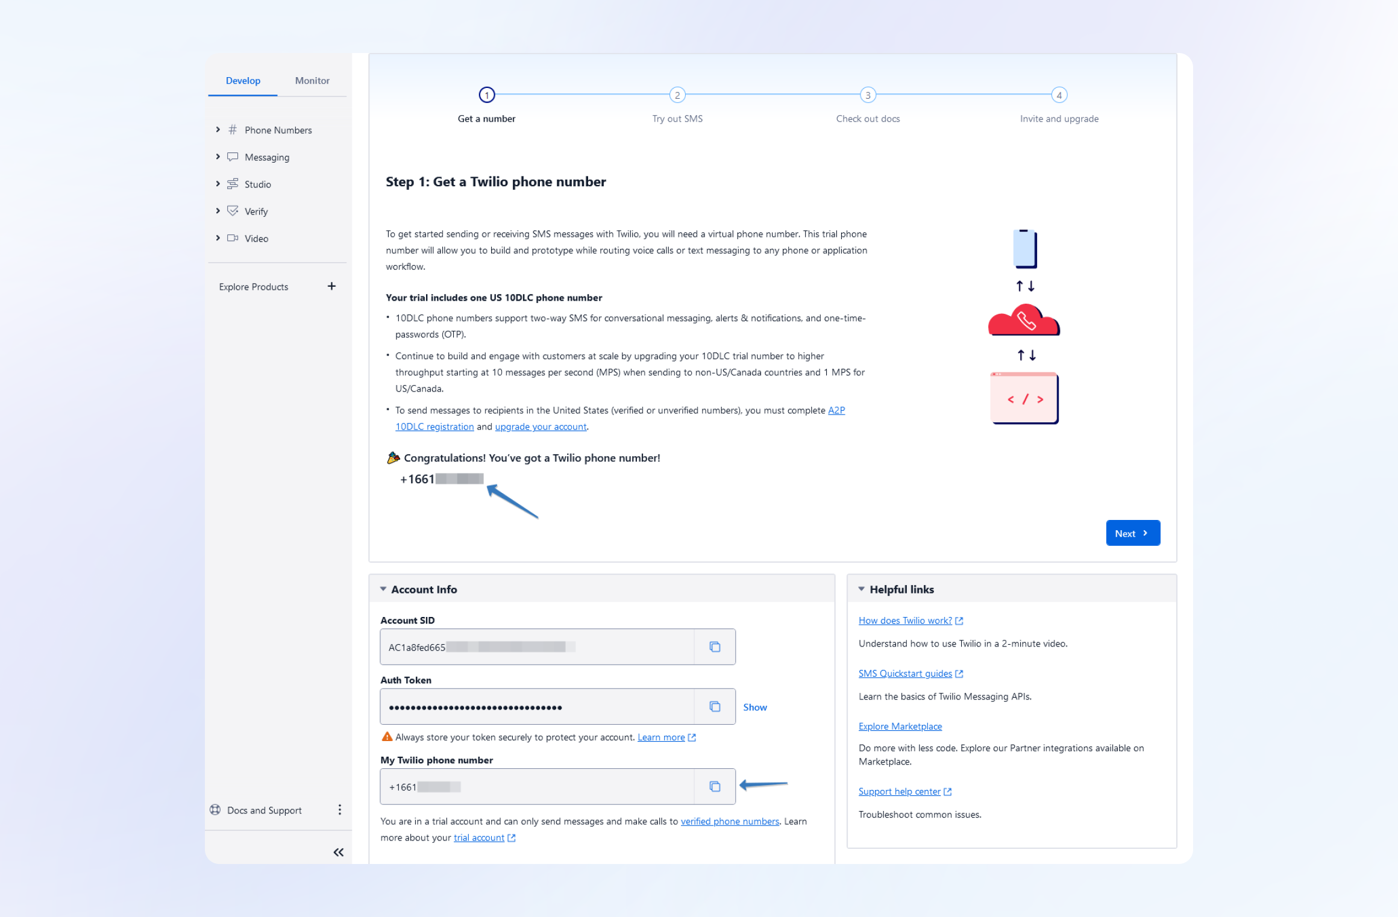Jump to step 2 Try out SMS
Viewport: 1398px width, 917px height.
[677, 95]
